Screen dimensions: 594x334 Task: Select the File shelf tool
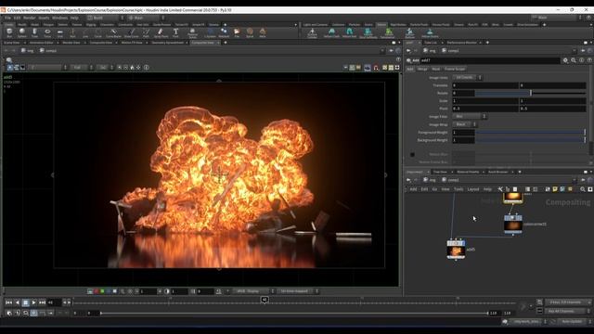237,32
